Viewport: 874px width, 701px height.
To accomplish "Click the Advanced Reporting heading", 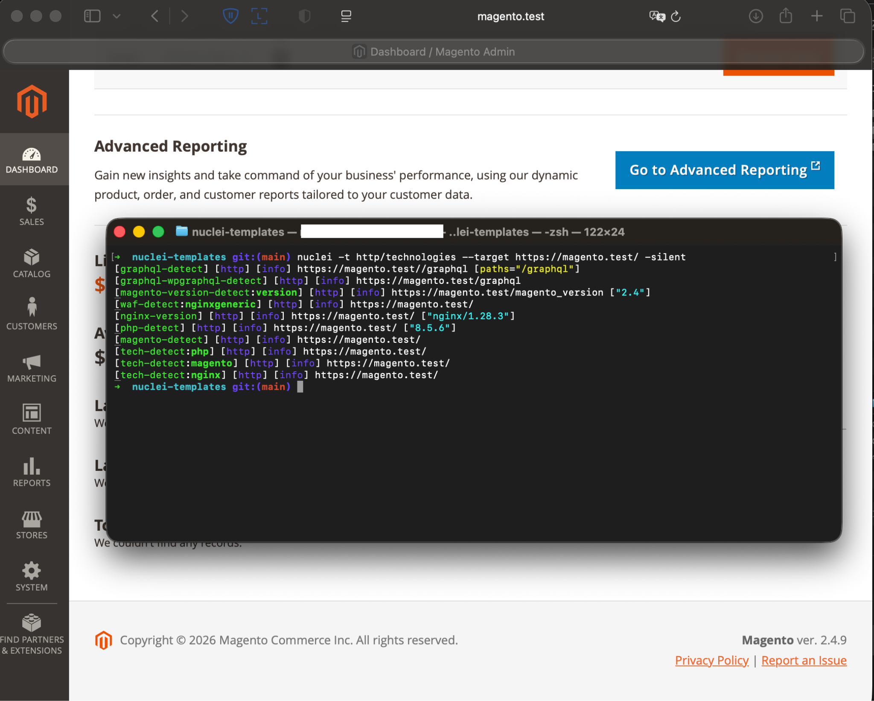I will click(x=171, y=146).
